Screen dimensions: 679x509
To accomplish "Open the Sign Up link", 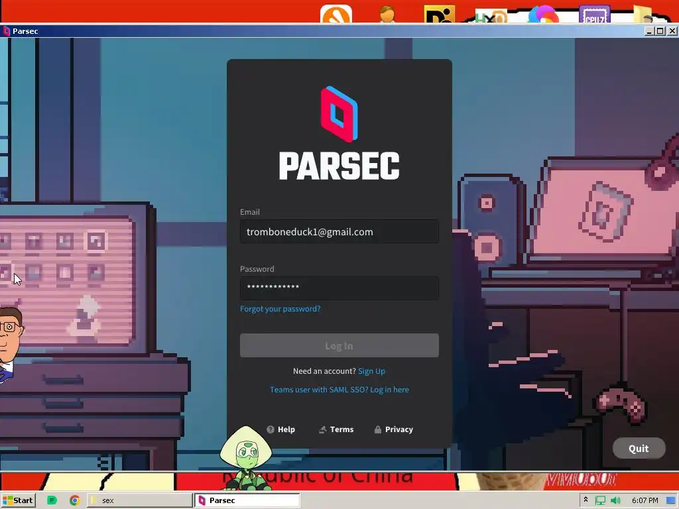I will click(x=371, y=371).
